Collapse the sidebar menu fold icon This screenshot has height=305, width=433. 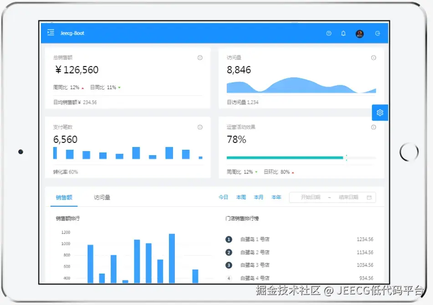[51, 33]
